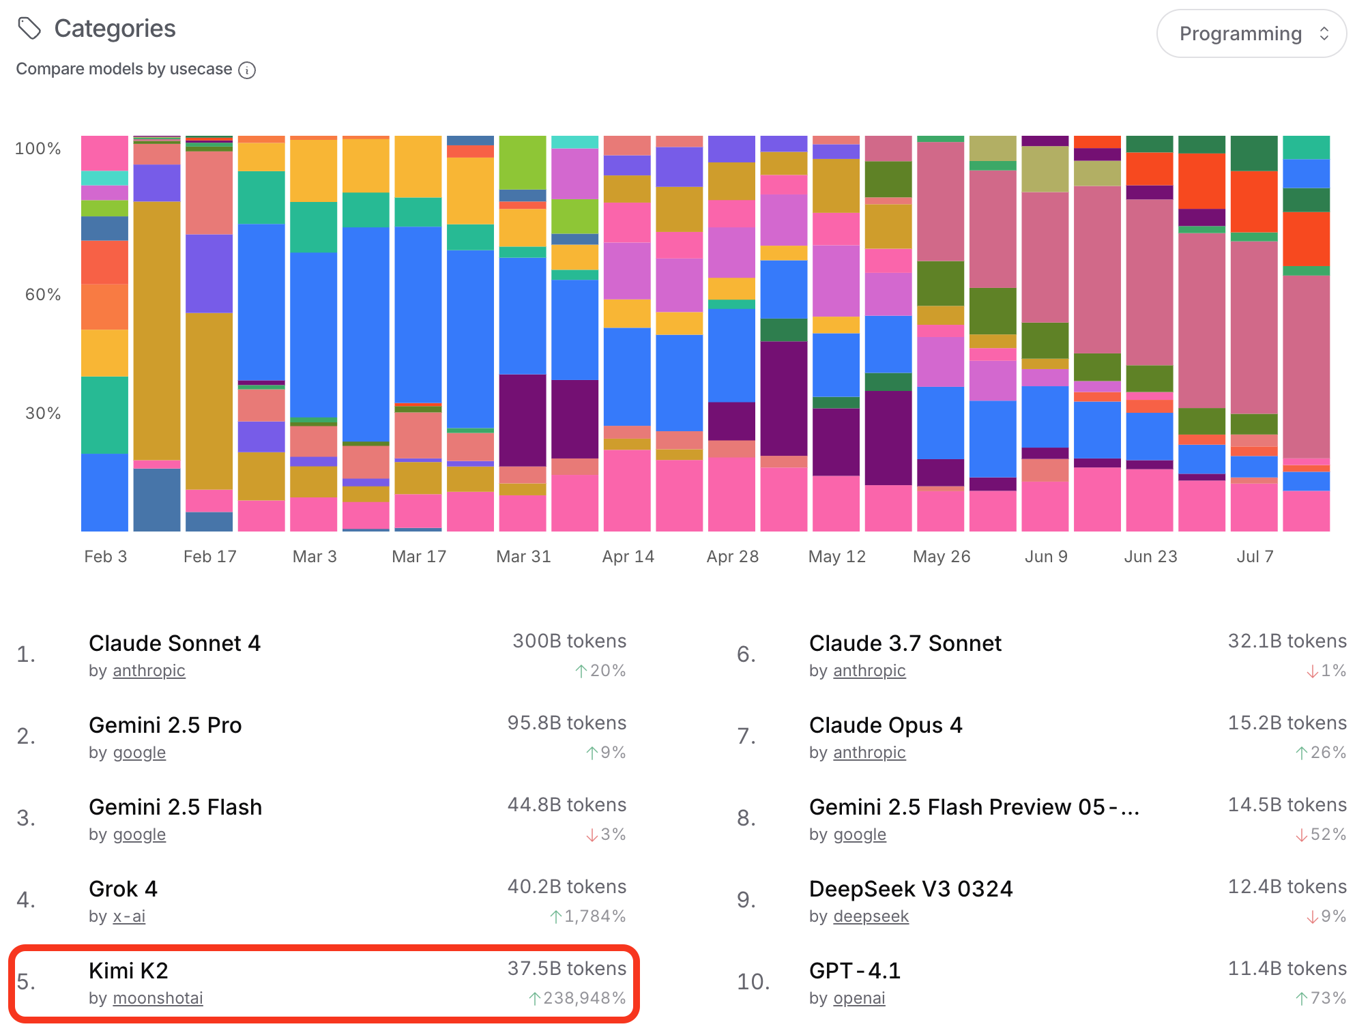Open the moonshotai provider link
This screenshot has height=1033, width=1370.
[158, 998]
